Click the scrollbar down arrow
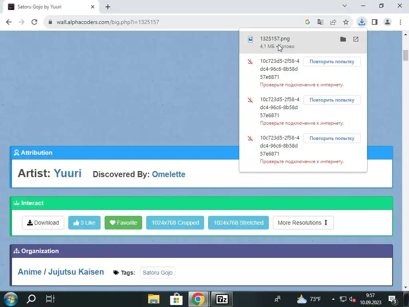Screen dimensions: 409x307 pos(406,287)
